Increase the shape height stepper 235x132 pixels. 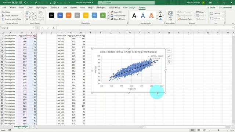[x=223, y=13]
